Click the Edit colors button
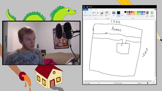This screenshot has width=162, height=91. click(x=147, y=14)
